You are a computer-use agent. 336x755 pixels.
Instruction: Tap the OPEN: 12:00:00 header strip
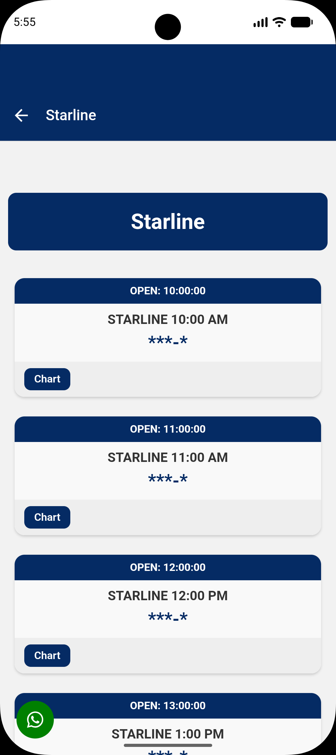pyautogui.click(x=168, y=567)
